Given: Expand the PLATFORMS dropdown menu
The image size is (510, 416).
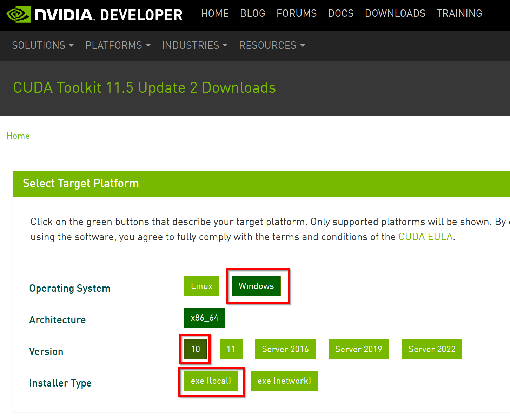Looking at the screenshot, I should (x=118, y=45).
